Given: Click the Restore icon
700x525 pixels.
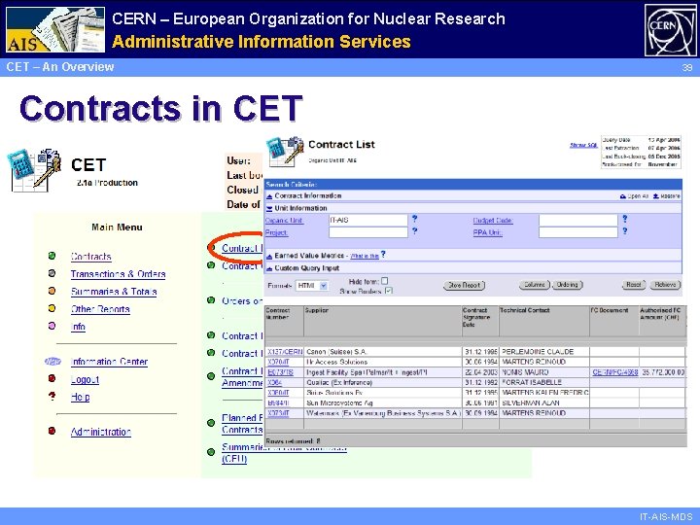Looking at the screenshot, I should 656,196.
